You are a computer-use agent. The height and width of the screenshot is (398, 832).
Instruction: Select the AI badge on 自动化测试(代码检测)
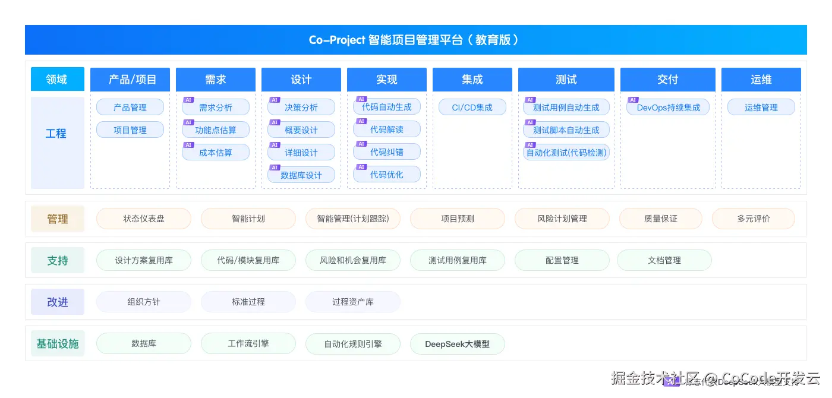click(x=530, y=144)
